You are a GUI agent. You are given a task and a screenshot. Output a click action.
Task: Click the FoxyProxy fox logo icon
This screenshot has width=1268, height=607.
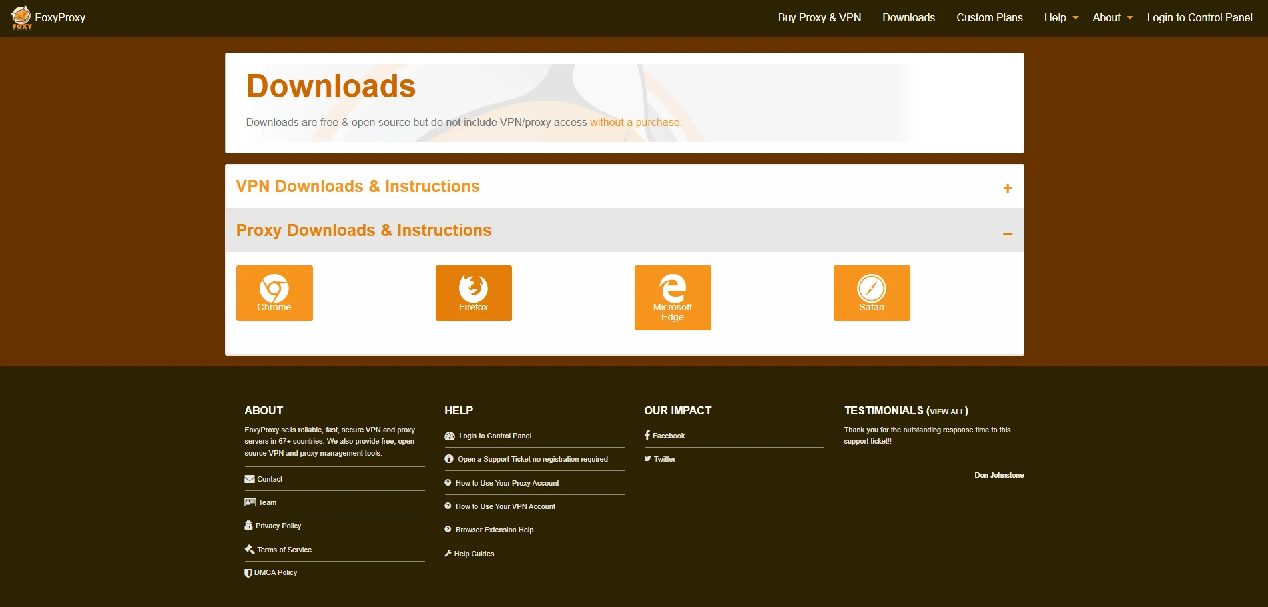tap(21, 17)
